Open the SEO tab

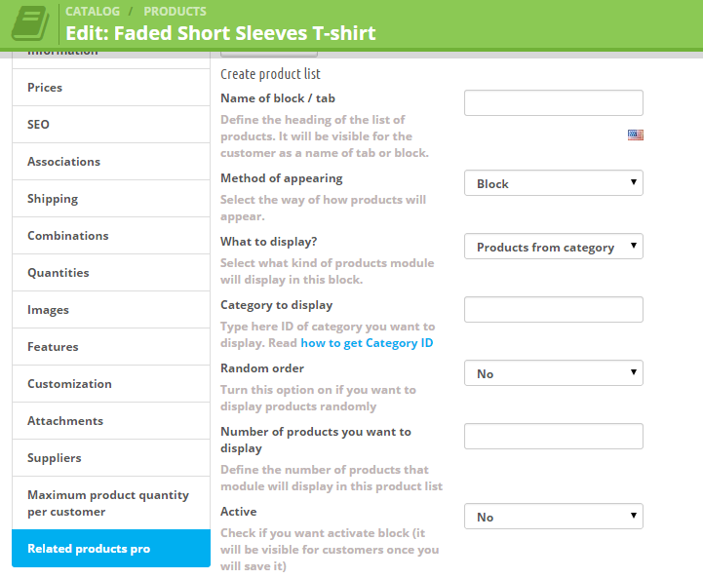110,125
